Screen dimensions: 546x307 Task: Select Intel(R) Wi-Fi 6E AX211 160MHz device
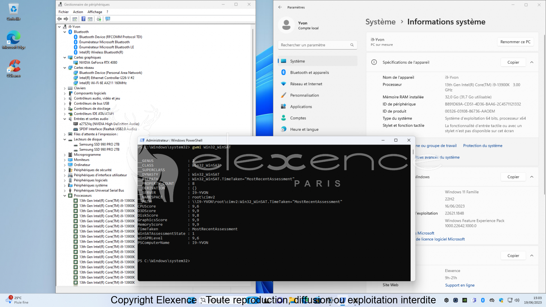[x=103, y=83]
